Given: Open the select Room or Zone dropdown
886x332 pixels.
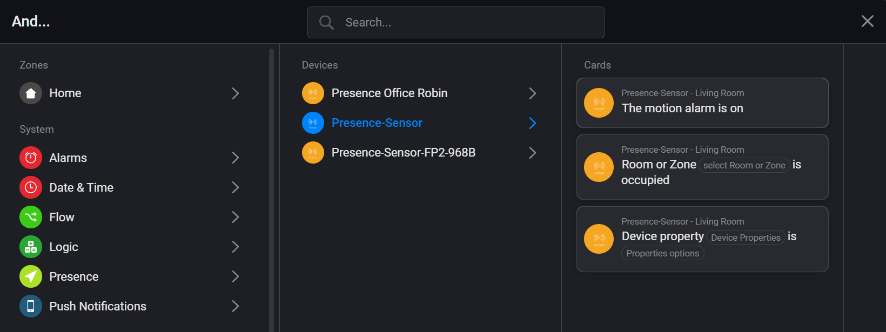Looking at the screenshot, I should point(744,165).
